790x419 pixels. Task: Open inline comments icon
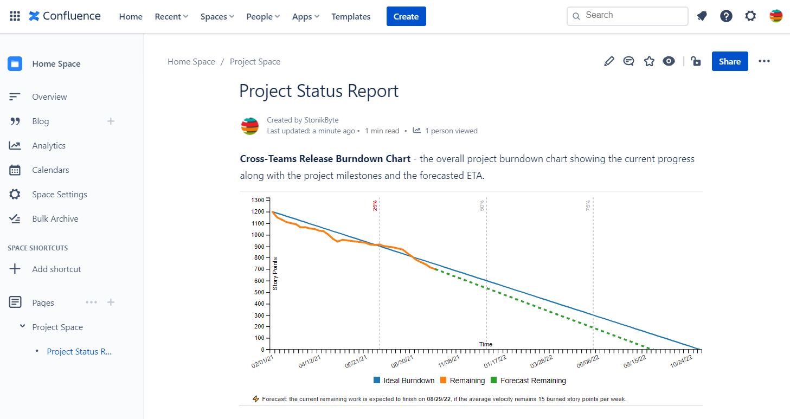tap(629, 61)
